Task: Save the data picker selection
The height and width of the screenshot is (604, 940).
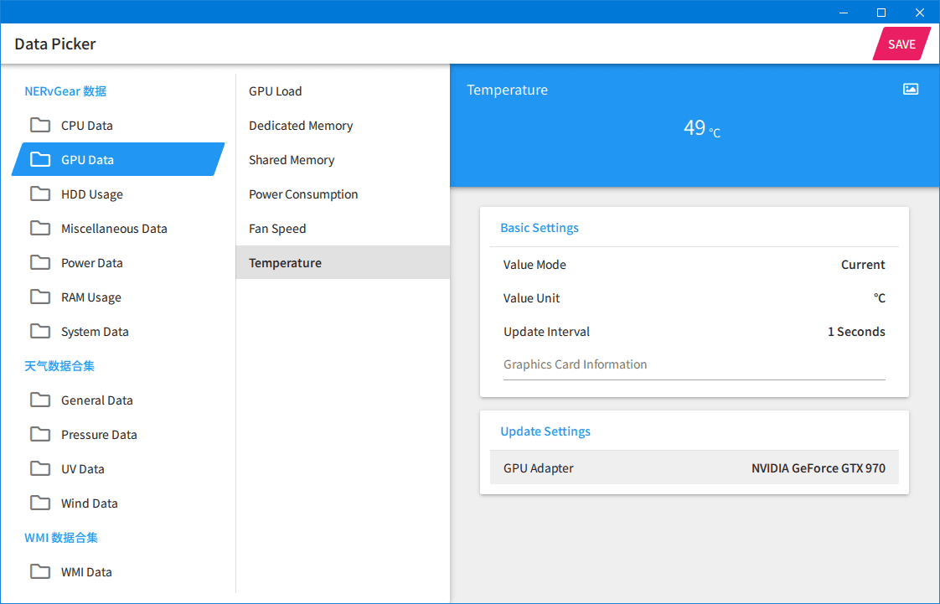Action: click(901, 44)
